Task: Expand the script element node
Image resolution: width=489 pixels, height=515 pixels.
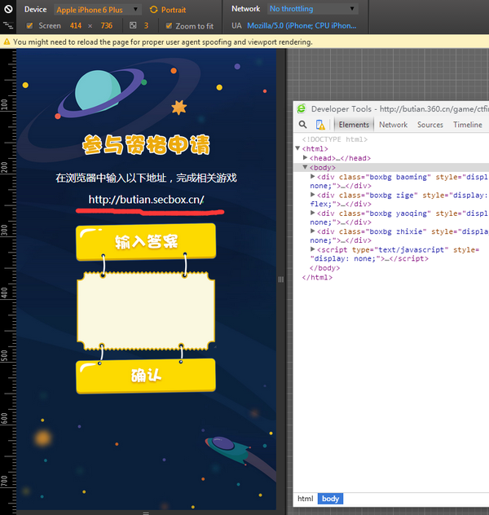Action: pos(313,249)
